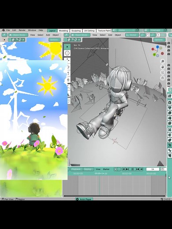Jump to previous keyframe

pyautogui.click(x=127, y=169)
